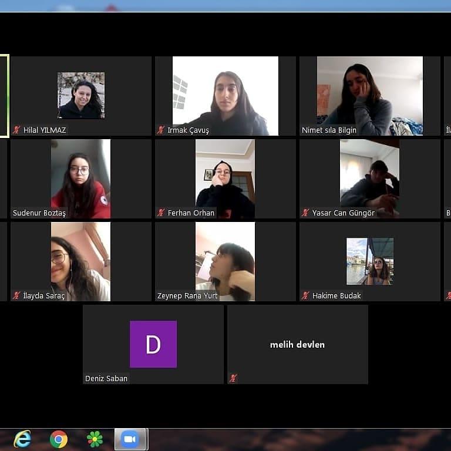The image size is (451, 451).
Task: Click Ferhan Orhan's muted microphone icon
Action: [x=161, y=213]
